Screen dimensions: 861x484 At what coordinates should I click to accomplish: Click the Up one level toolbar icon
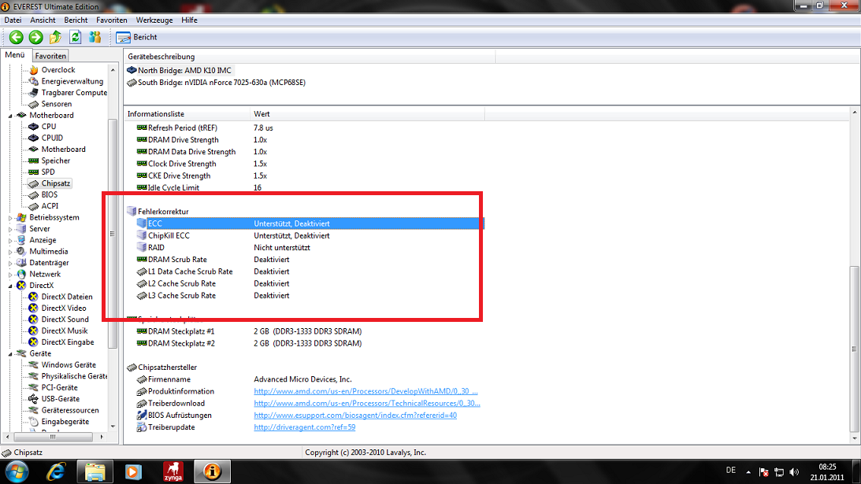point(55,37)
